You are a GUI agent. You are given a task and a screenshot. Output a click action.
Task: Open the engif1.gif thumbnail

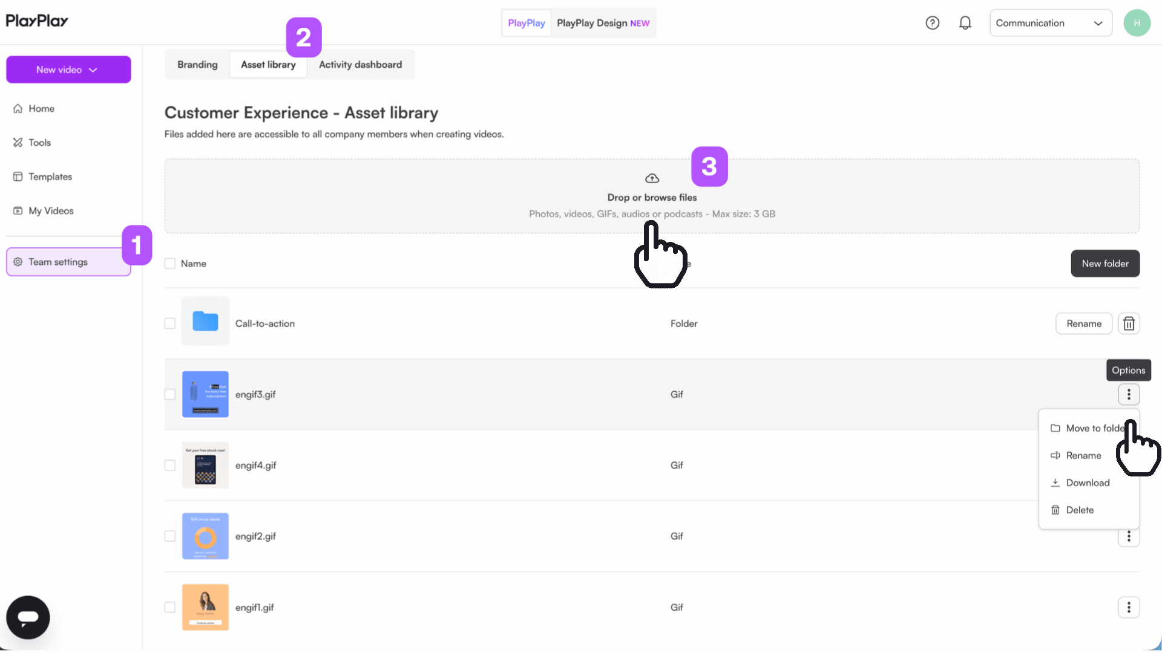coord(205,607)
